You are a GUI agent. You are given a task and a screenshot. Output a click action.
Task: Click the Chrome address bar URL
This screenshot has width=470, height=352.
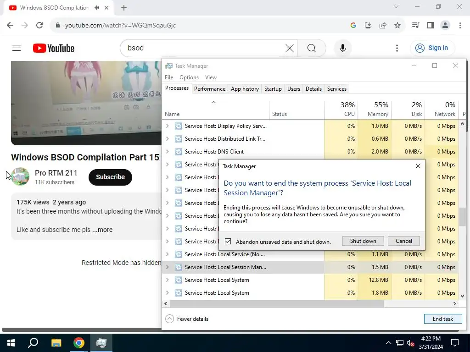pyautogui.click(x=121, y=25)
